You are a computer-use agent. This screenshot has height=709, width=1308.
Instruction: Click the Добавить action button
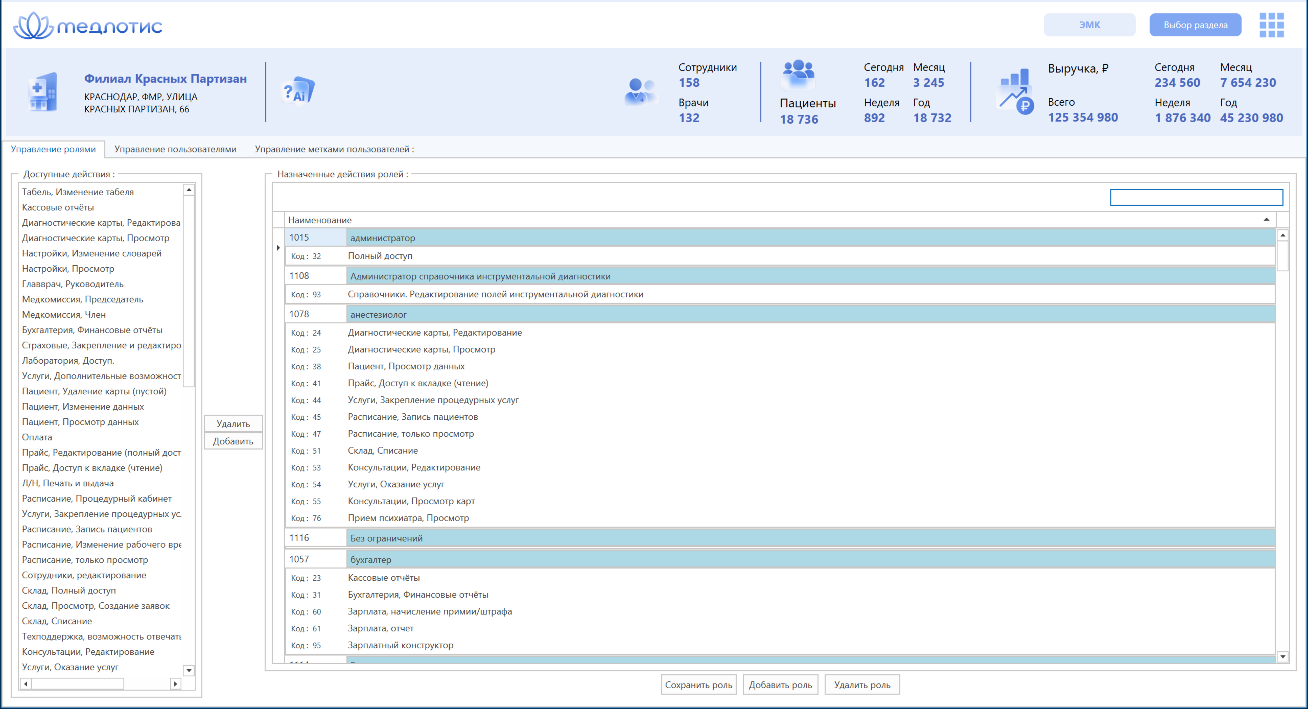tap(233, 441)
